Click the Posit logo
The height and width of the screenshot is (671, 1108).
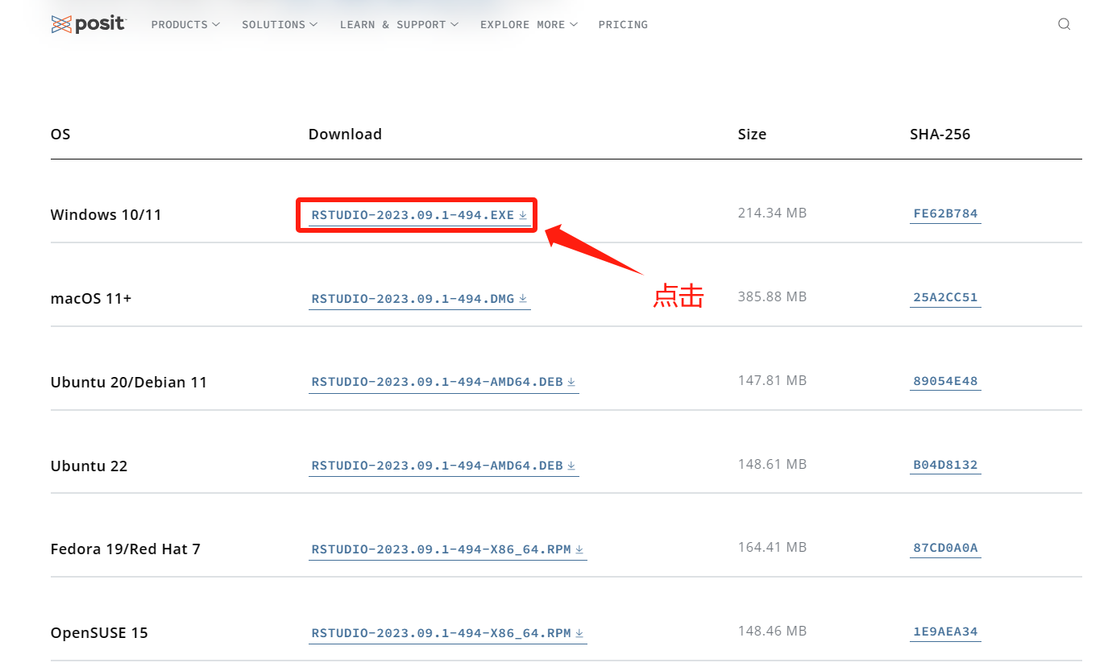click(x=89, y=24)
